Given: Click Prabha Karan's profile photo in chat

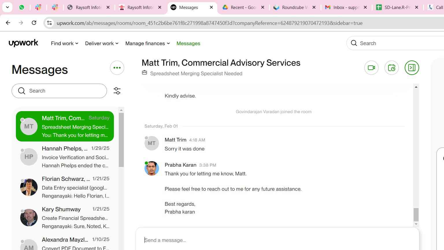Looking at the screenshot, I should (x=152, y=168).
